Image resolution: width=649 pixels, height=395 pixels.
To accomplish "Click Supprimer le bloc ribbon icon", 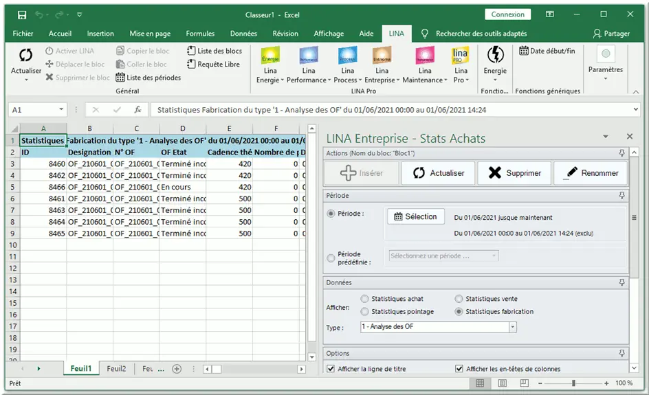I will pyautogui.click(x=49, y=78).
